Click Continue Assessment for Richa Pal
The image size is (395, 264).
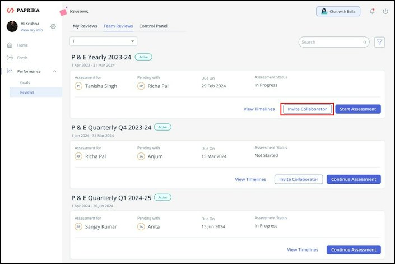354,179
